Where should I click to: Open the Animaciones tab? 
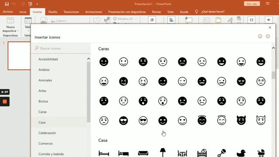click(x=94, y=12)
